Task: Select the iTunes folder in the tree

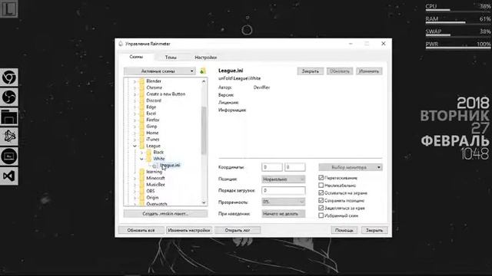Action: tap(152, 140)
